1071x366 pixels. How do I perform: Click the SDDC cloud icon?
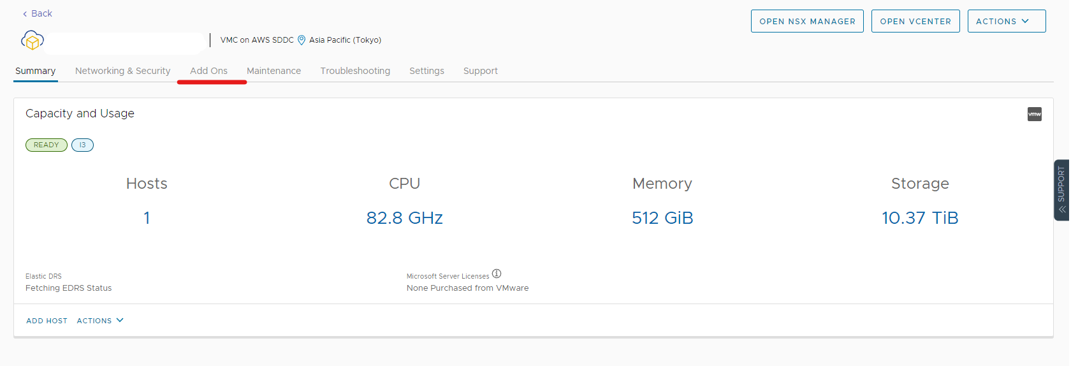33,41
